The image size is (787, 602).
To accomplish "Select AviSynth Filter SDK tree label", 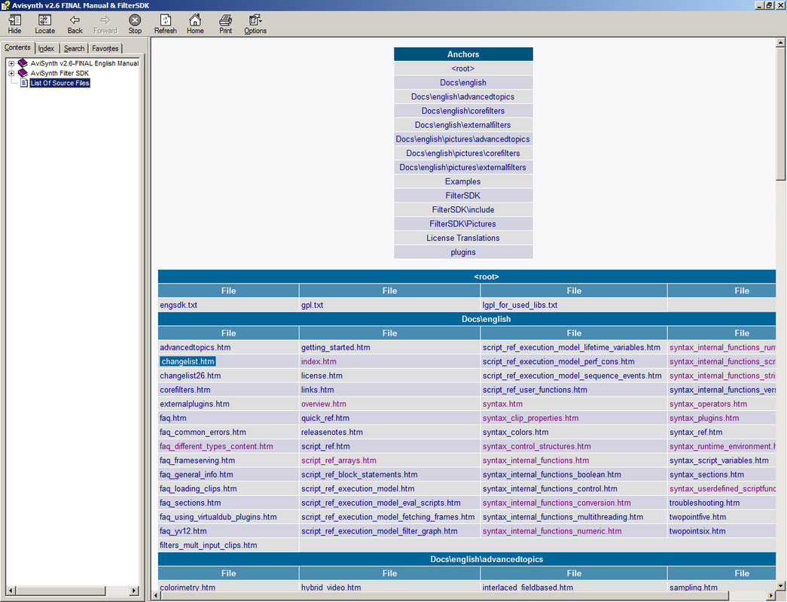I will [x=59, y=73].
